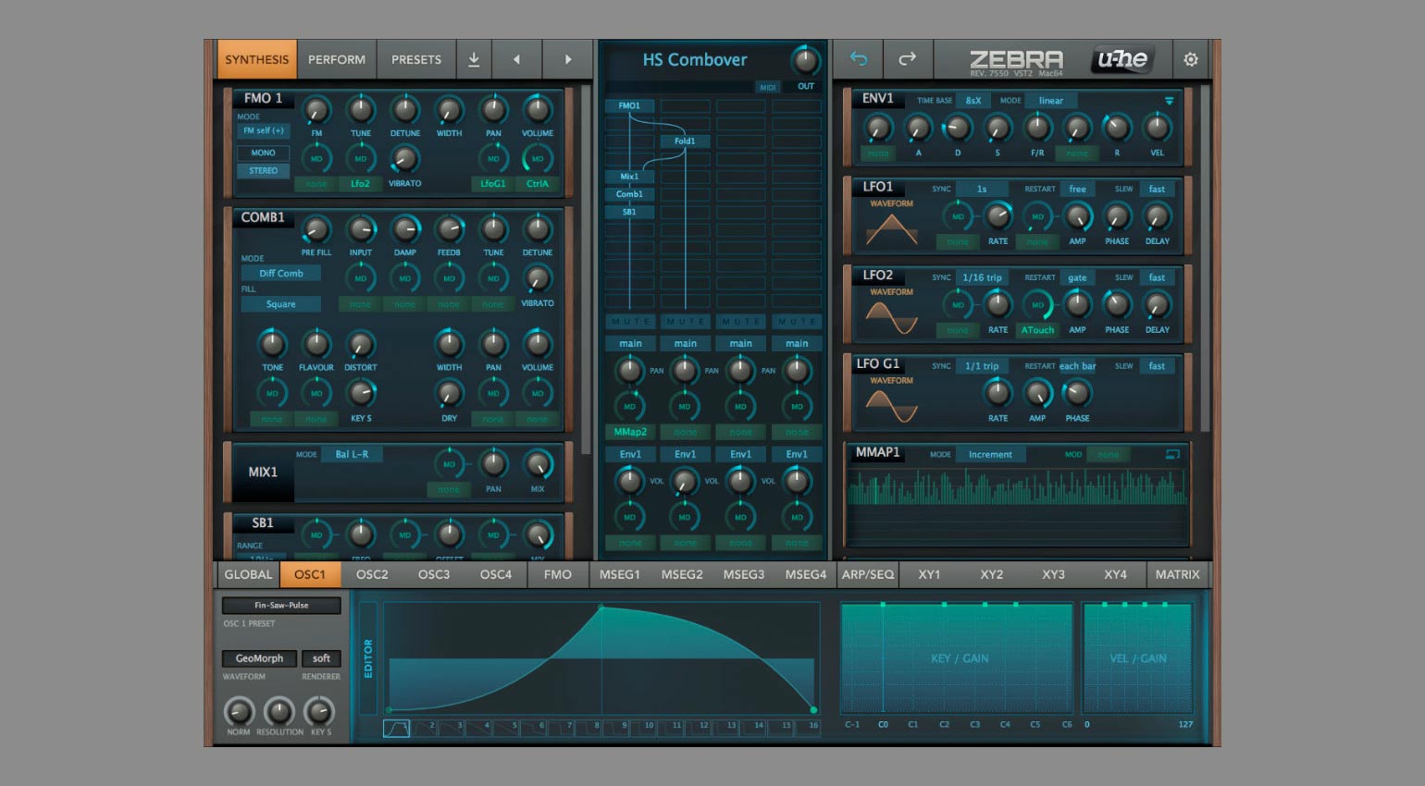Toggle MUTE on the first grid lane
Screen dimensions: 1425x786
pyautogui.click(x=630, y=321)
